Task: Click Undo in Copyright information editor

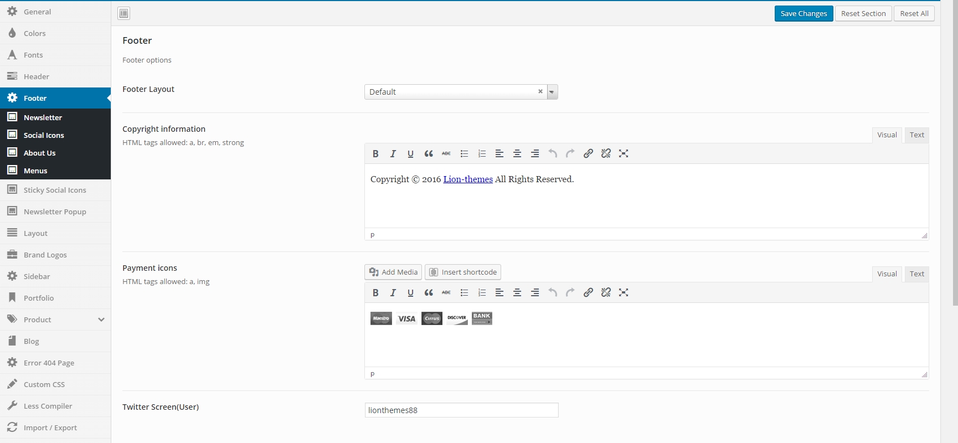Action: [553, 153]
